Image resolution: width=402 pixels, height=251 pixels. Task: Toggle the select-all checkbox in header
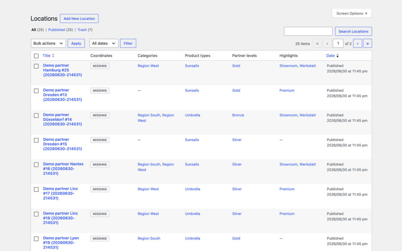pos(36,56)
